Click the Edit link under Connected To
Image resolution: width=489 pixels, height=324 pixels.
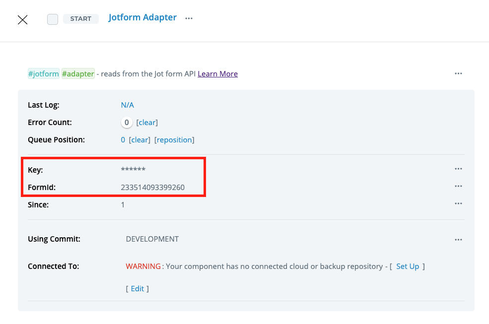click(137, 288)
